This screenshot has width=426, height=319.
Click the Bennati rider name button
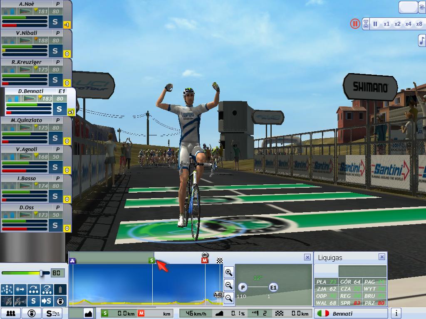coord(351,313)
